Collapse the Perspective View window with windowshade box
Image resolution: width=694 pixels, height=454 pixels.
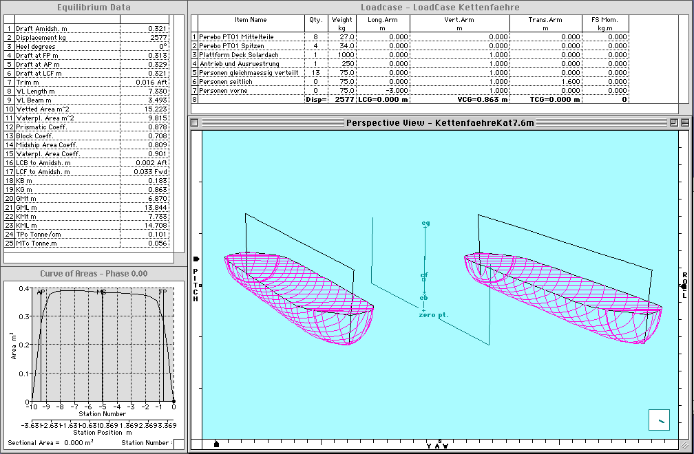pos(684,122)
